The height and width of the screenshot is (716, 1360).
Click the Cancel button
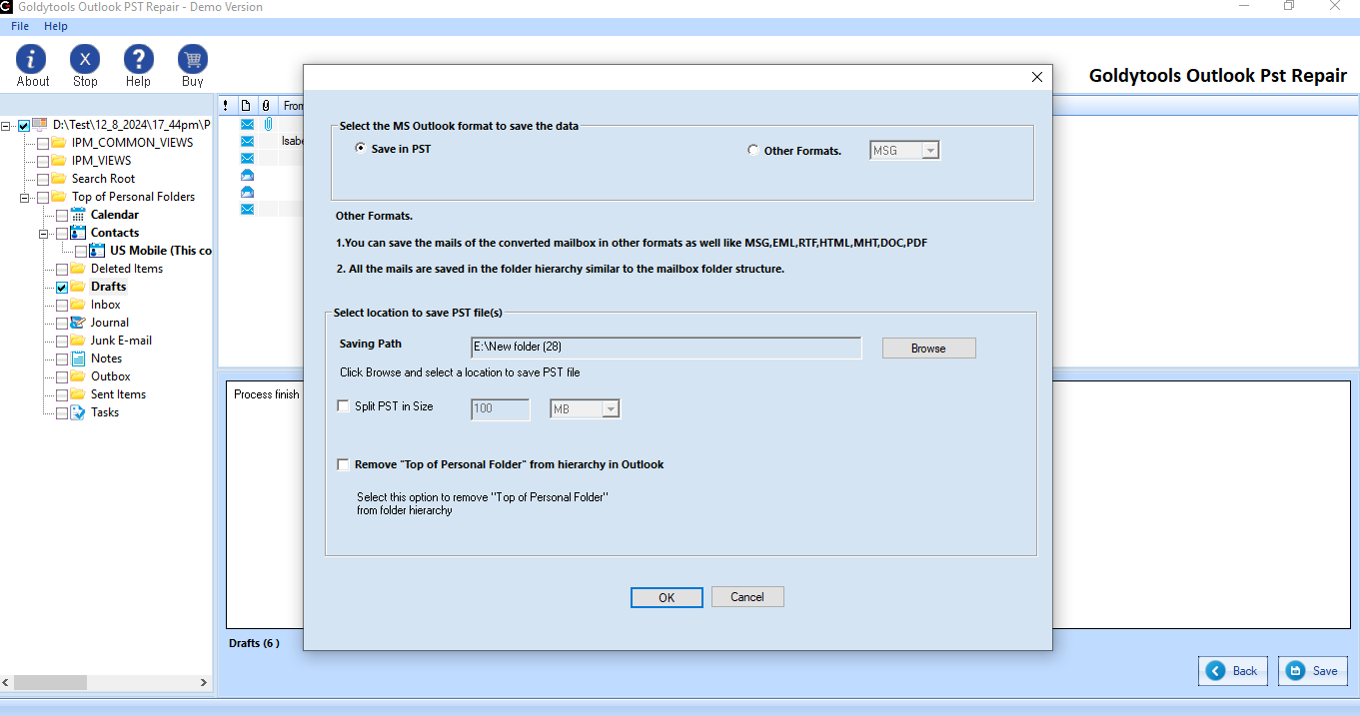[747, 597]
